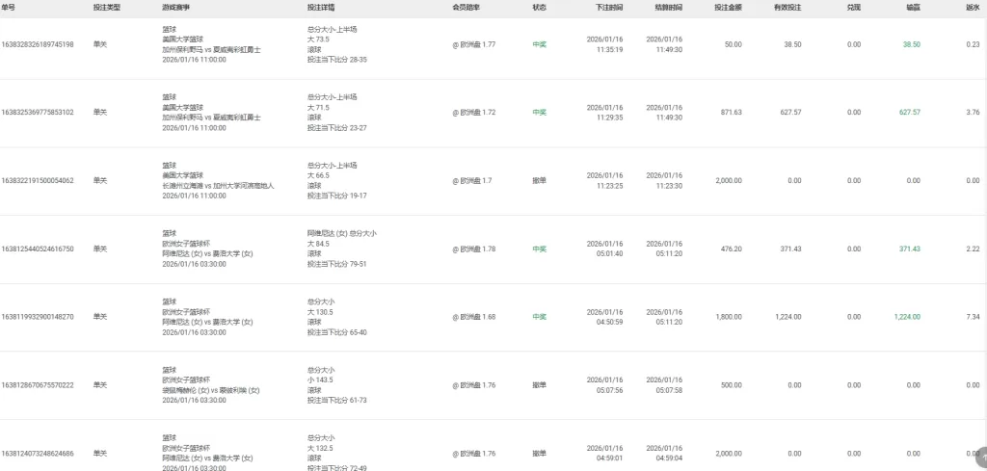Click the 会员赔率 column header
The height and width of the screenshot is (471, 987).
click(x=466, y=7)
